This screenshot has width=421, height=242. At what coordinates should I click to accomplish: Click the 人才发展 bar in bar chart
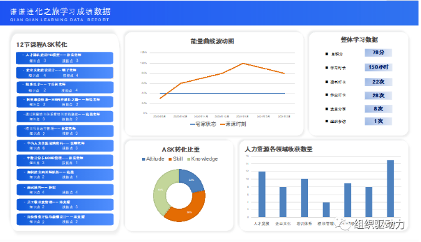[262, 194]
